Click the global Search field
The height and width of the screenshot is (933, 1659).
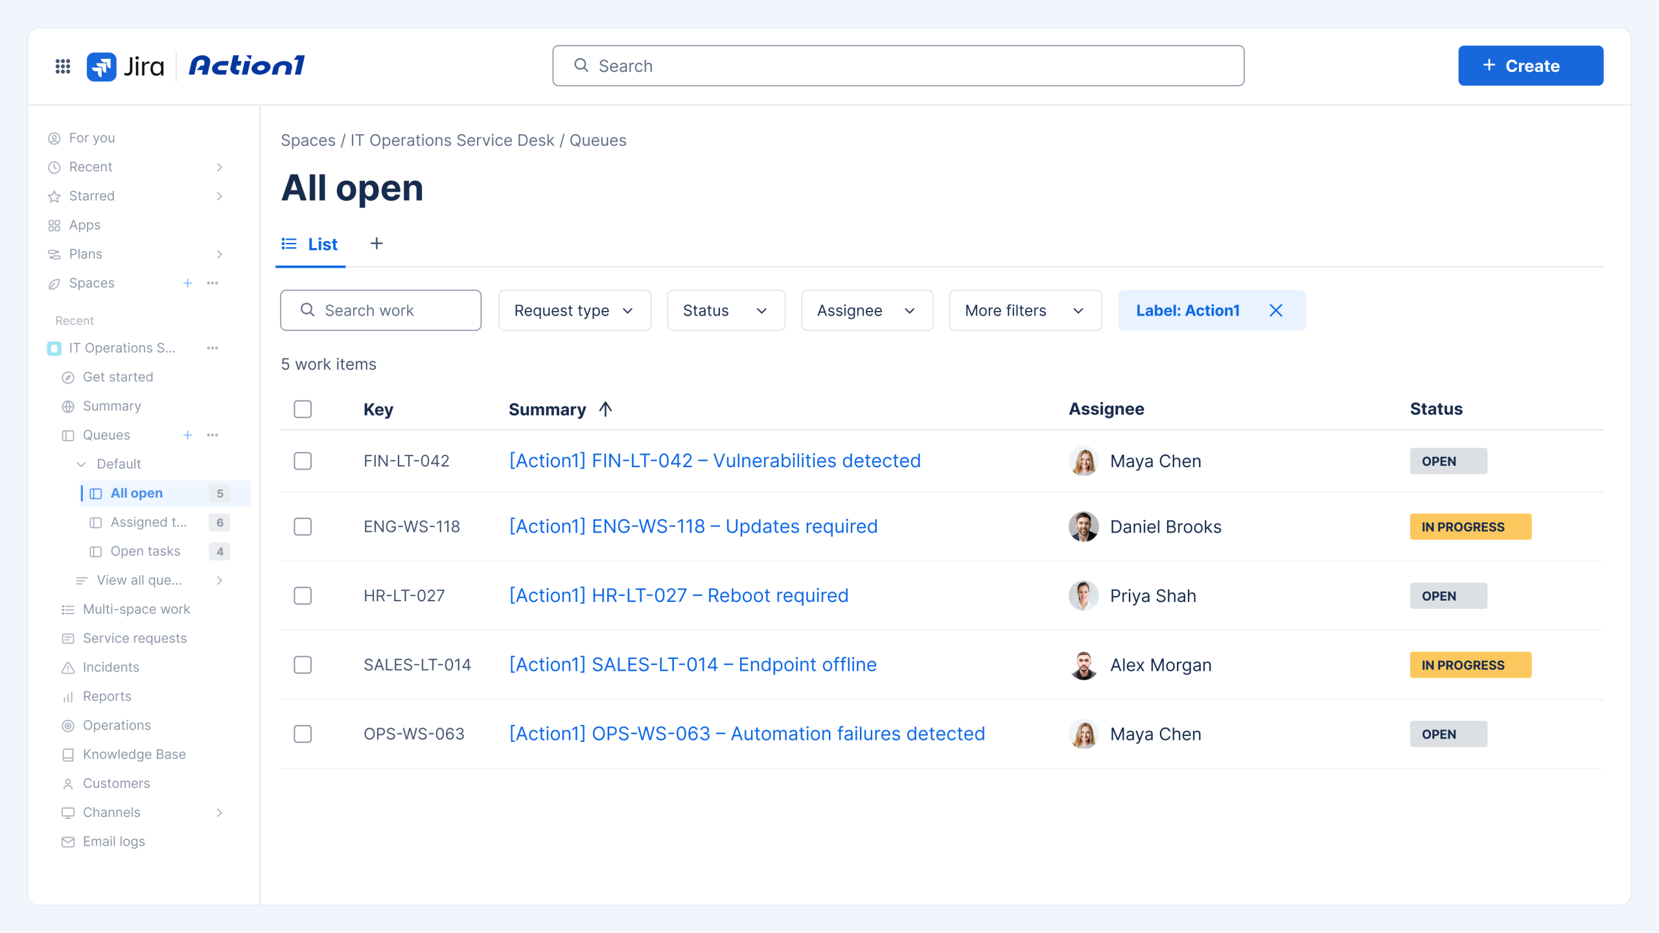898,65
